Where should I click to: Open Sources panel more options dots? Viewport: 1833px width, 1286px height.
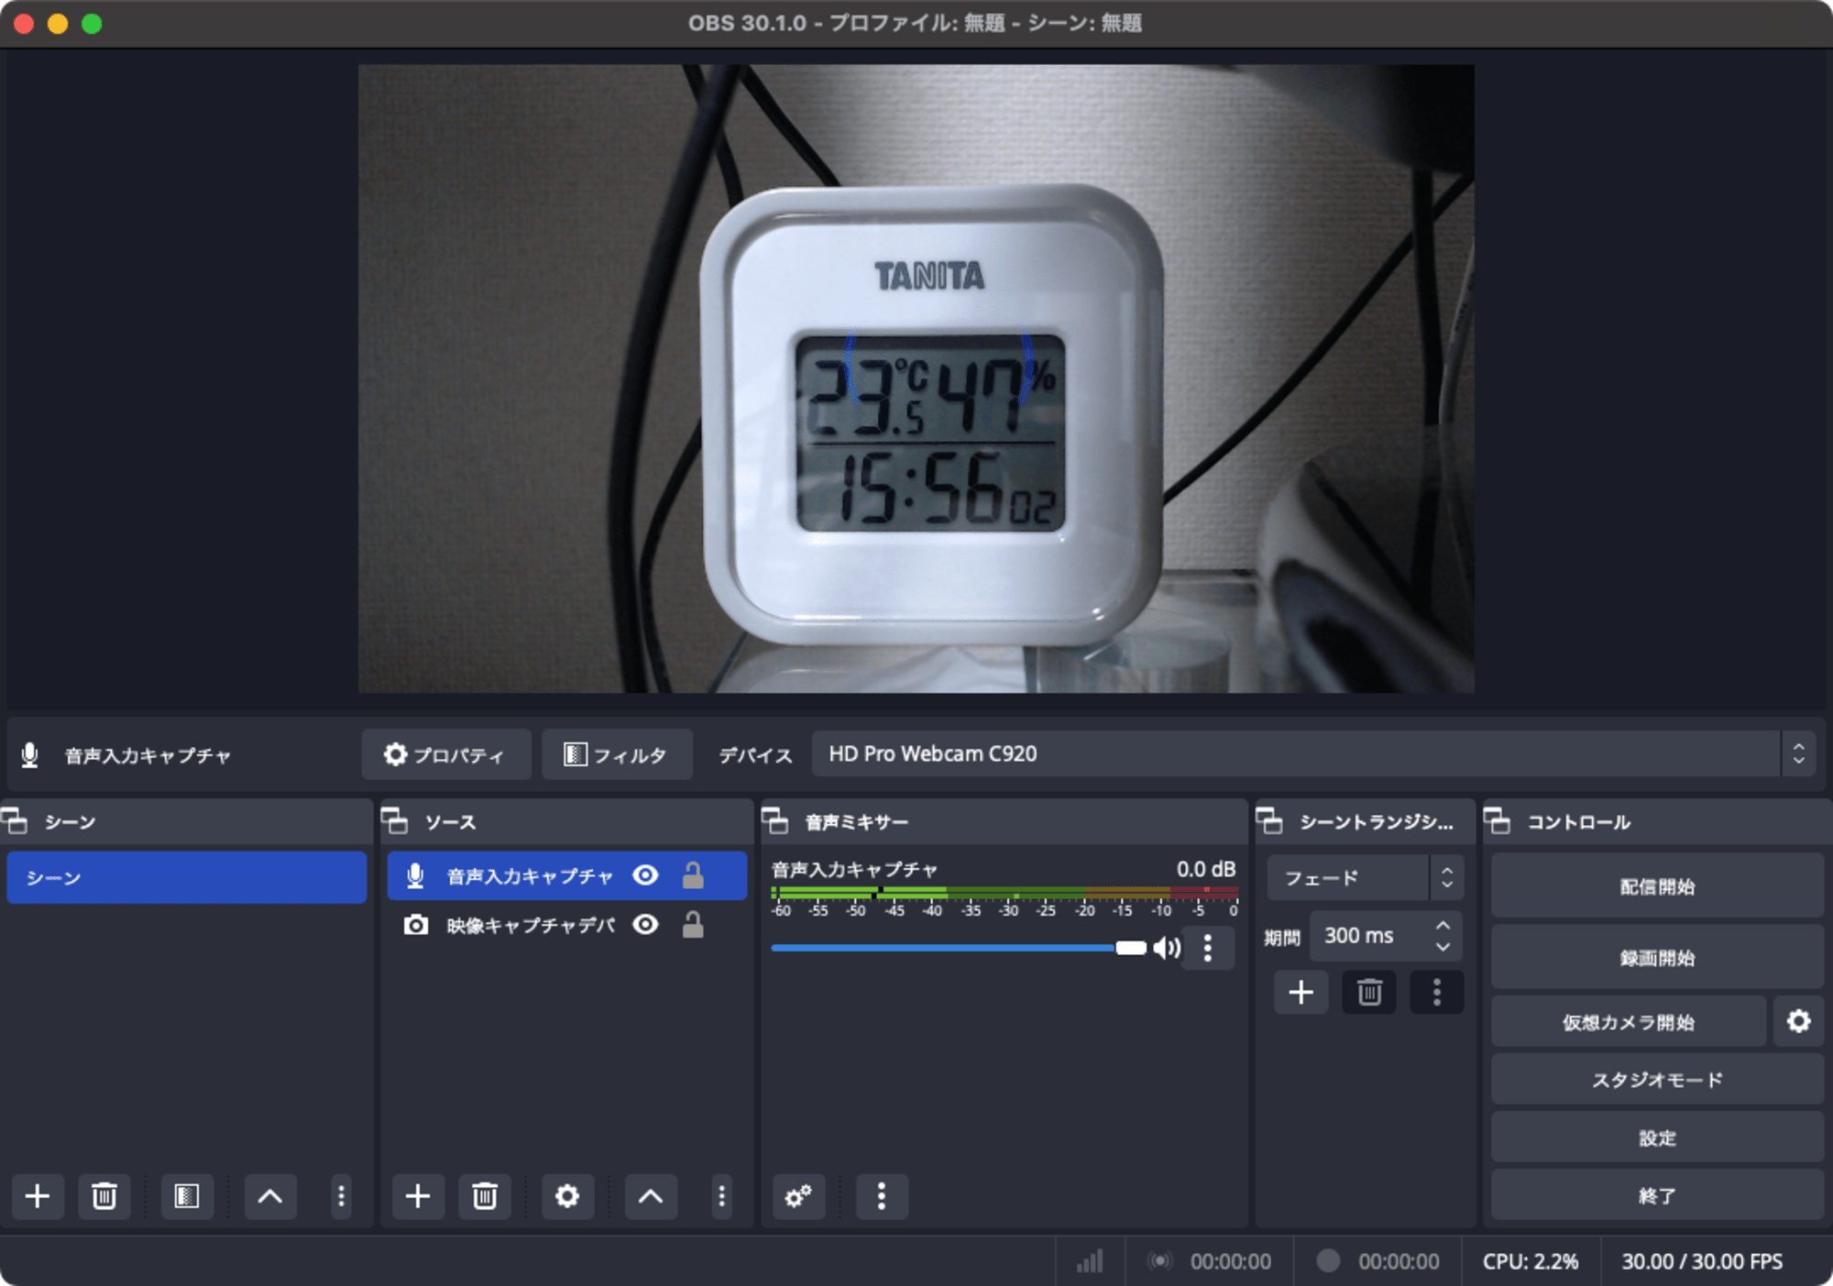click(721, 1196)
